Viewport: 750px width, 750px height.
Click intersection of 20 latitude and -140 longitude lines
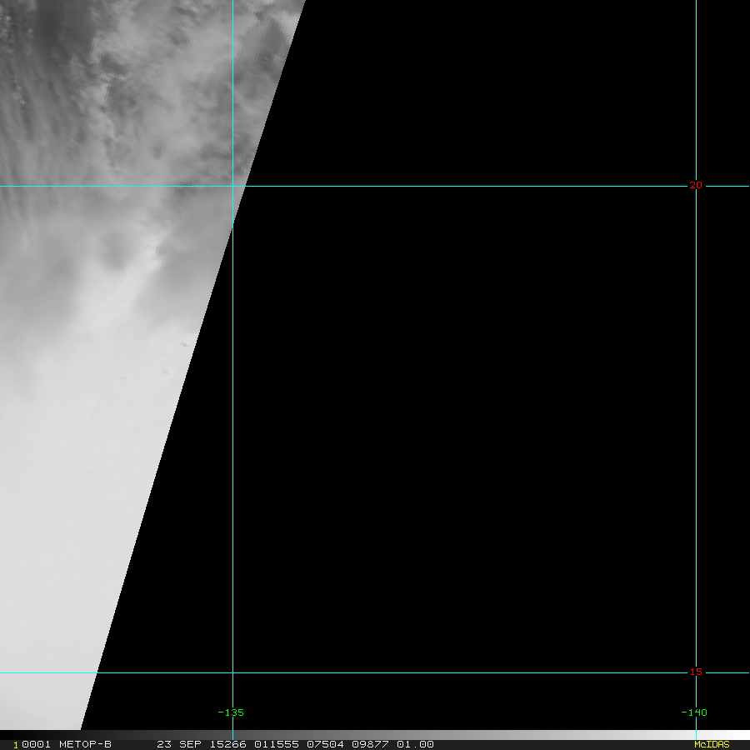coord(696,186)
